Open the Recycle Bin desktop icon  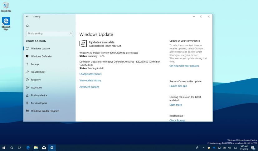click(6, 7)
